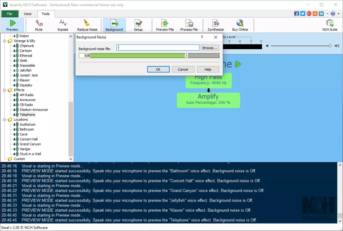Image resolution: width=343 pixels, height=231 pixels.
Task: Click the output volume slider handle
Action: pos(330,46)
